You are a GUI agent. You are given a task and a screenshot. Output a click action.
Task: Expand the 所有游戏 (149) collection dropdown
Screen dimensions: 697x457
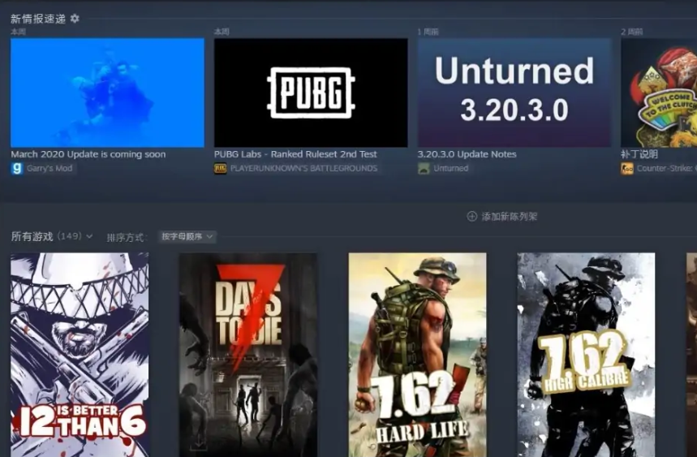(x=89, y=237)
